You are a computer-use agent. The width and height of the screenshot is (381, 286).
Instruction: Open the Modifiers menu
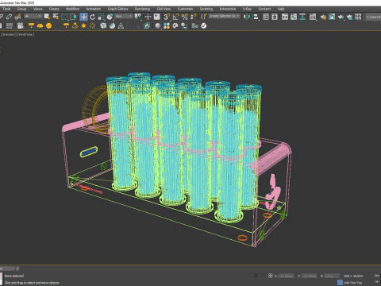click(72, 9)
